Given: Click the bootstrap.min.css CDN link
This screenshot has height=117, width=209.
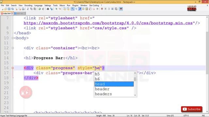Looking at the screenshot, I should 108,23.
